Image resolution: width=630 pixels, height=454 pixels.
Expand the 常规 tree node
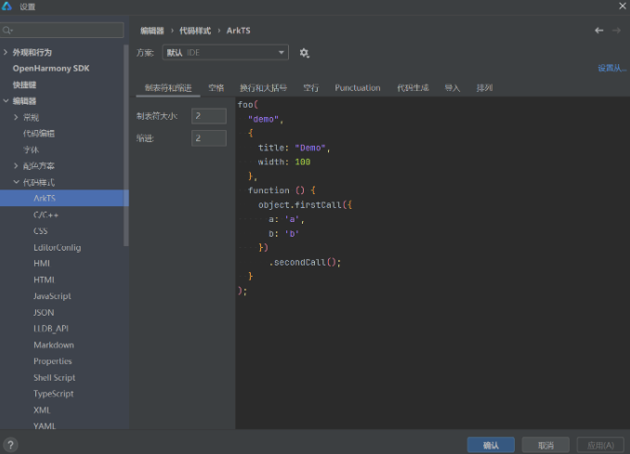pos(16,117)
